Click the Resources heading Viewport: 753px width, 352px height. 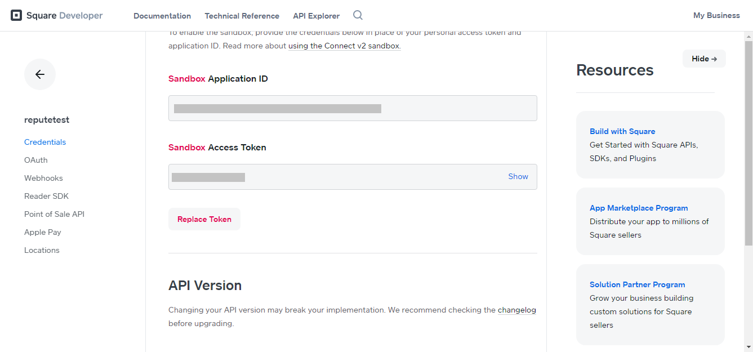(x=615, y=70)
